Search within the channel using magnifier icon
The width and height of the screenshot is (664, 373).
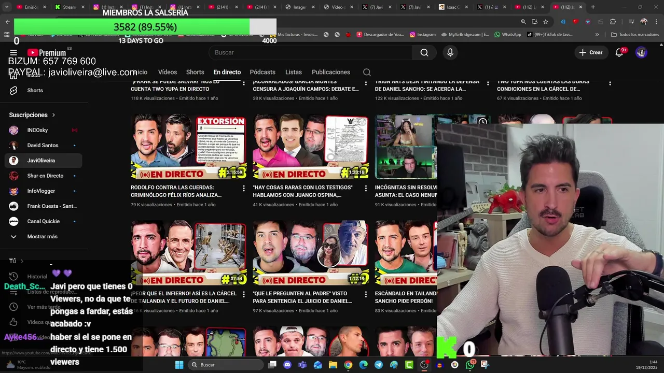click(367, 72)
